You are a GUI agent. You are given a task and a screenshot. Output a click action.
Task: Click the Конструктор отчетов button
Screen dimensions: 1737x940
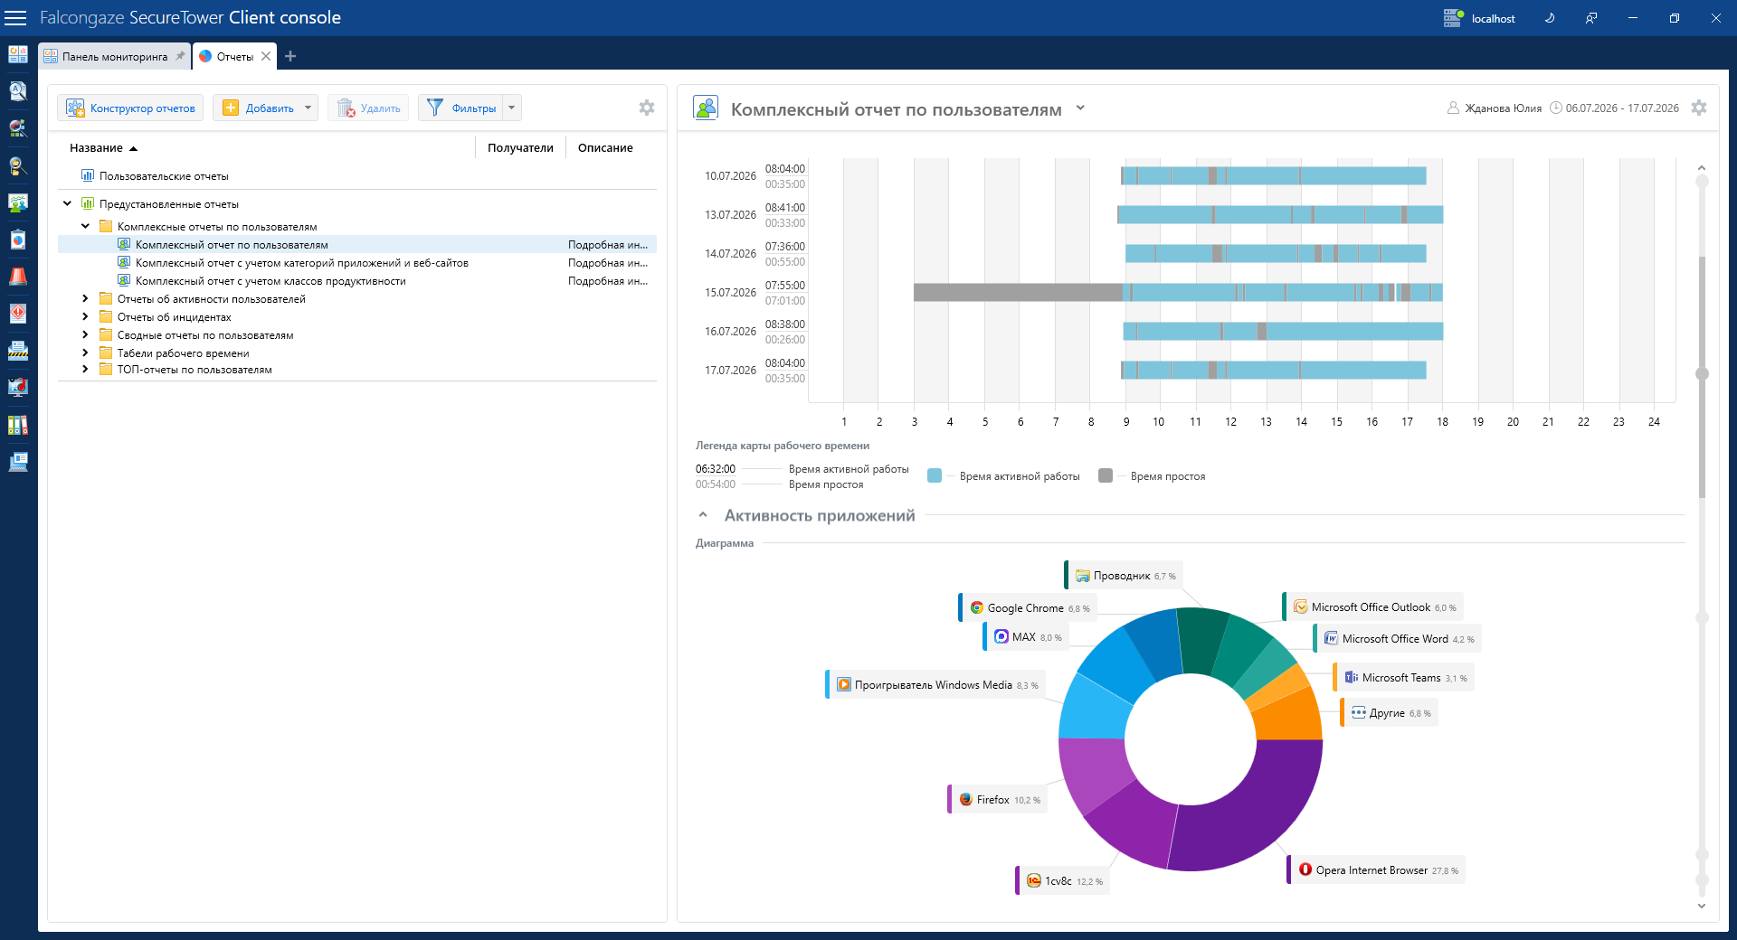(x=130, y=108)
